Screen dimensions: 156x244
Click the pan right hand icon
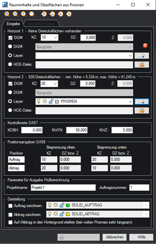tap(69, 14)
